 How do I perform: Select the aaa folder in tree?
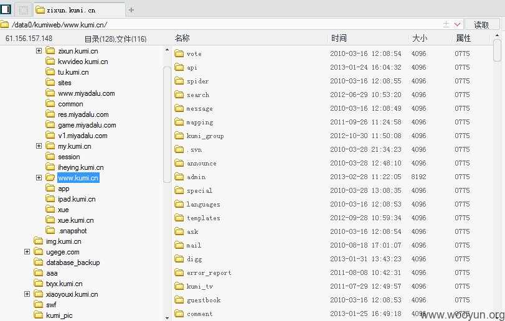(52, 273)
